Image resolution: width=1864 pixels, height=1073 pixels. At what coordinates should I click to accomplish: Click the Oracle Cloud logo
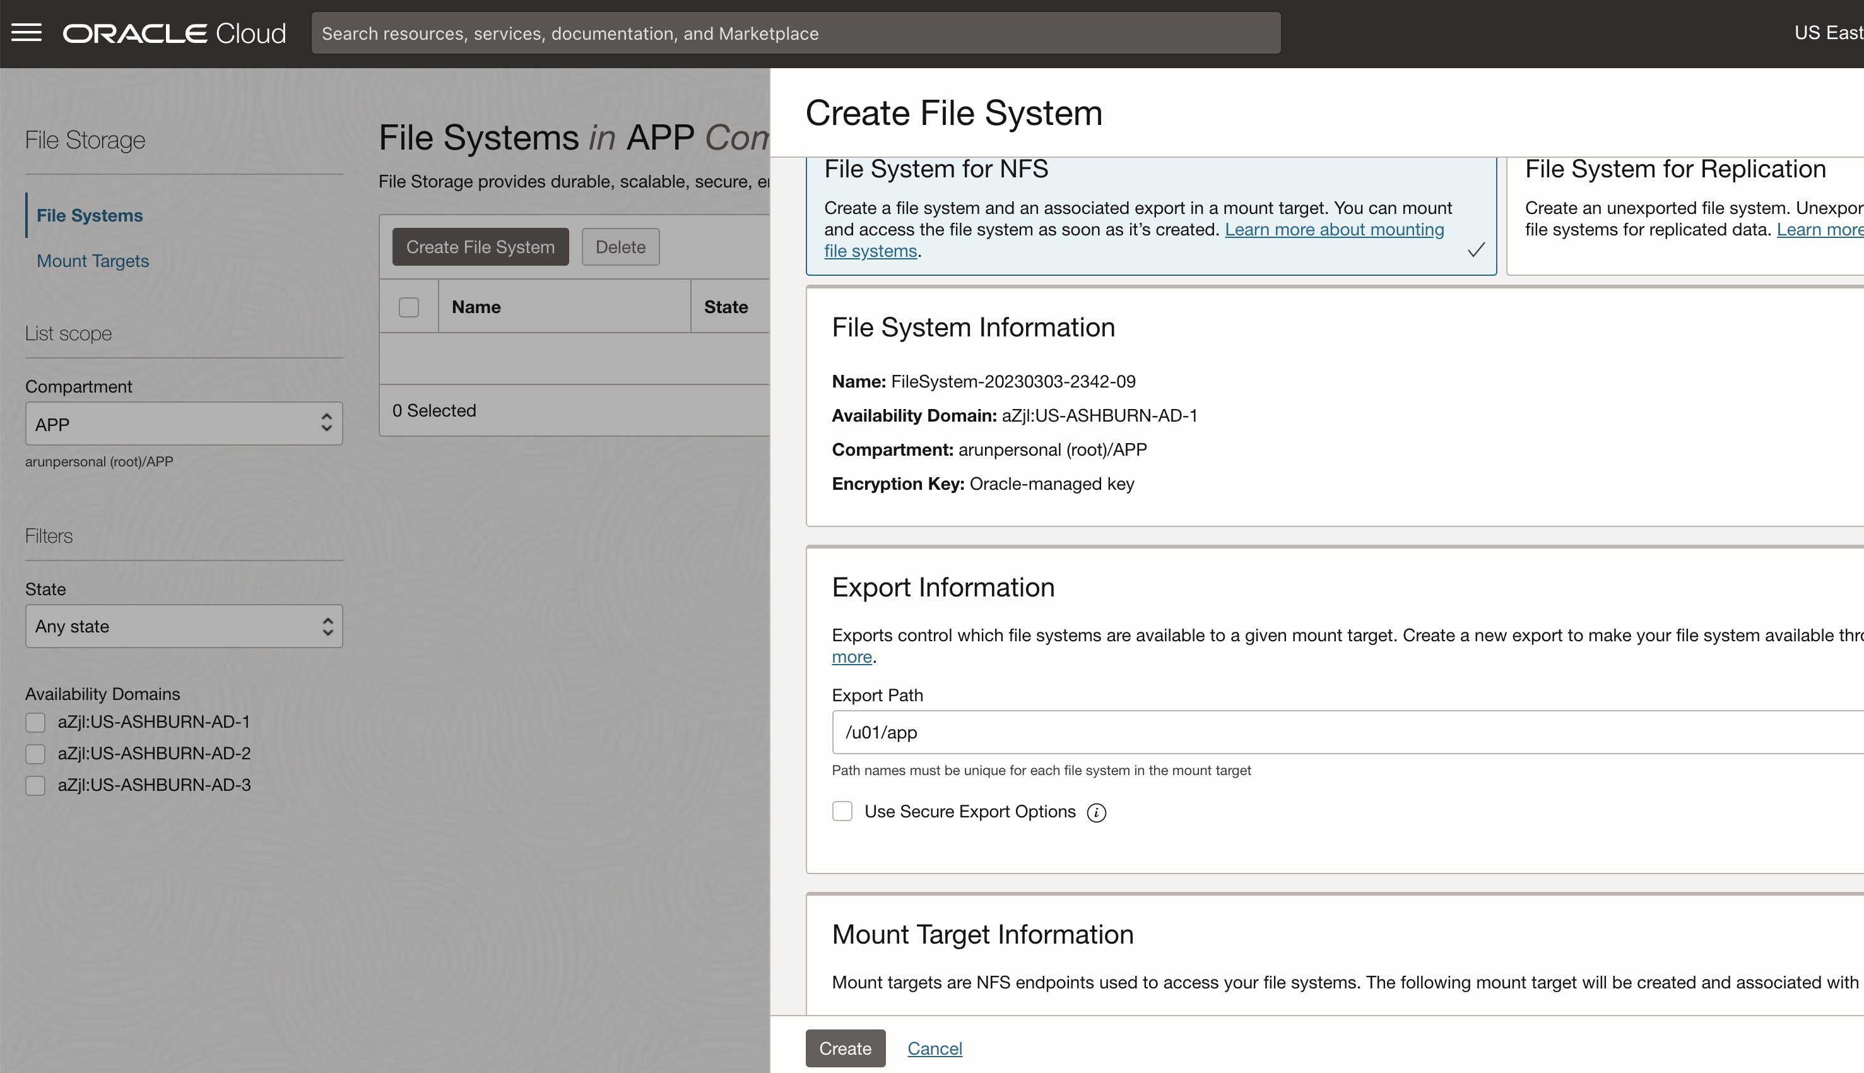174,32
